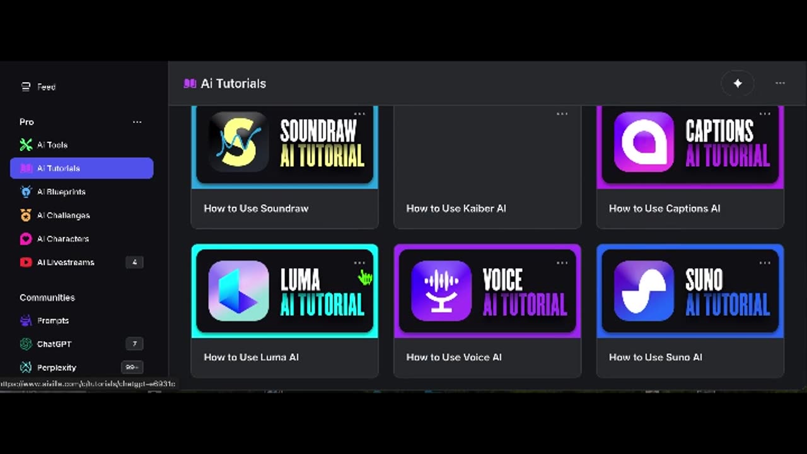Open the Suno AI Tutorial thumbnail
The image size is (807, 454).
pyautogui.click(x=690, y=291)
